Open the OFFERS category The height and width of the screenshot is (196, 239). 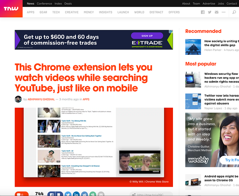click(174, 12)
